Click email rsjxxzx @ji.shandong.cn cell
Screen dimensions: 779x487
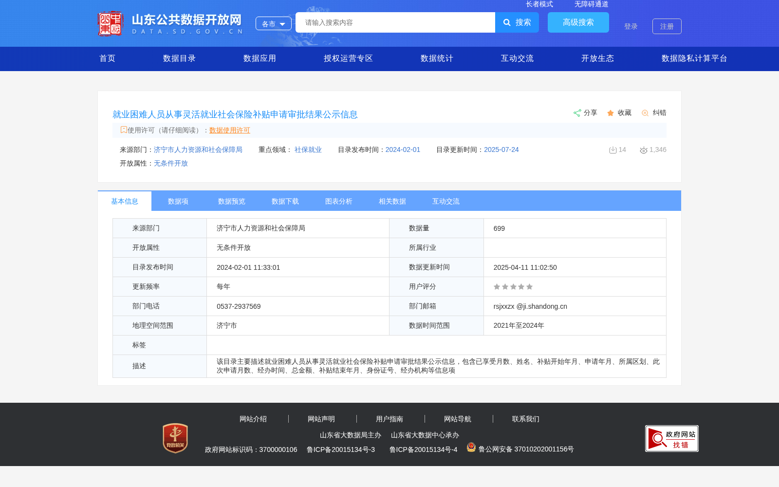(x=575, y=306)
